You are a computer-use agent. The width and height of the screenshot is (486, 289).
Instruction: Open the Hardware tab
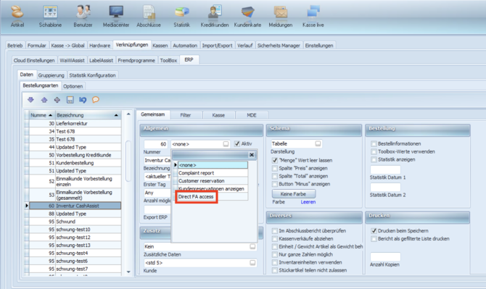(x=100, y=46)
